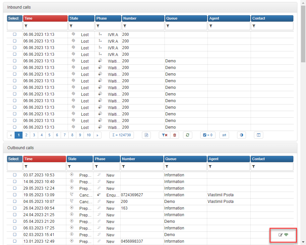306x245 pixels.
Task: Click the selected count button showing = 0
Action: 208,135
